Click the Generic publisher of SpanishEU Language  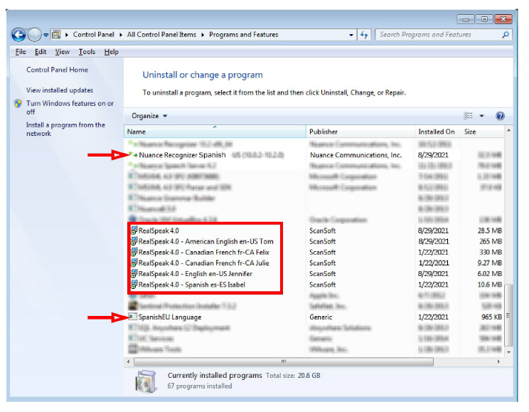tap(321, 317)
